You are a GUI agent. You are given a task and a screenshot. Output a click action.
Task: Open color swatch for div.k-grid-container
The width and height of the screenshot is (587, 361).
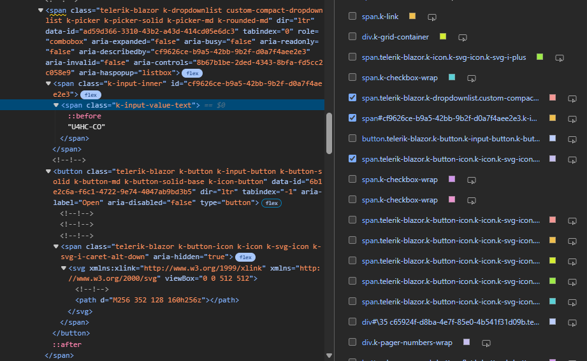tap(443, 37)
